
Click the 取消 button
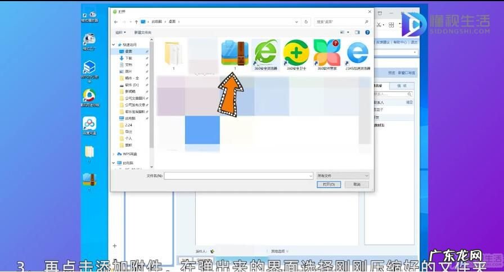(x=357, y=184)
